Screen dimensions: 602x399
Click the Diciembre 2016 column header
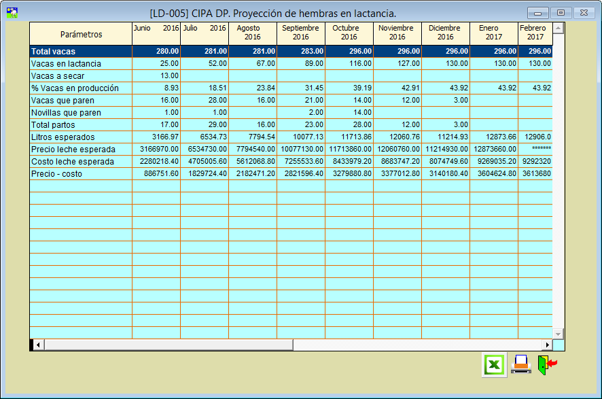coord(445,33)
